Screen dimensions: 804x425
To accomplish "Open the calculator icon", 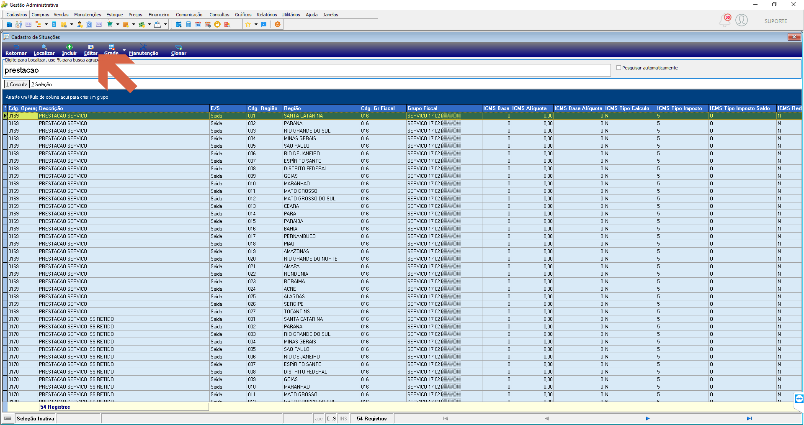I will 188,24.
